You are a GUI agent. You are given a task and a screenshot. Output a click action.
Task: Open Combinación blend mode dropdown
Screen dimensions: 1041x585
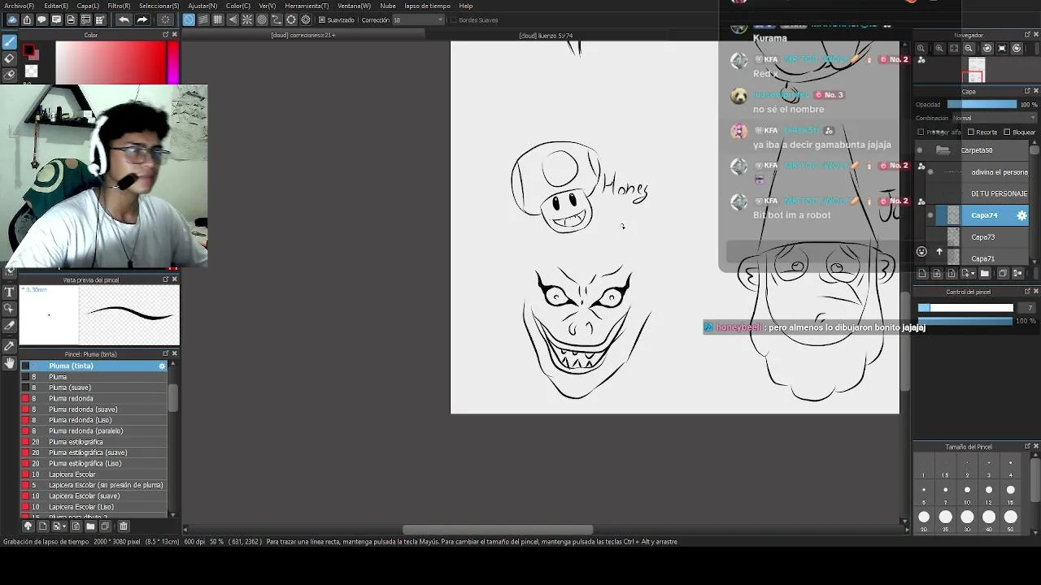pyautogui.click(x=994, y=119)
